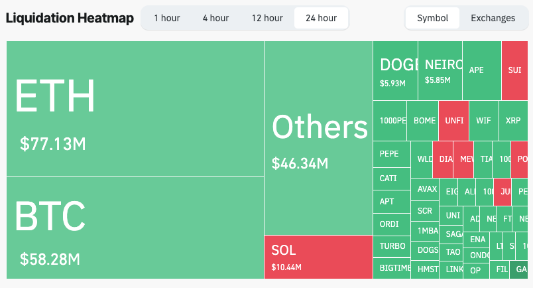533x288 pixels.
Task: Select the WLD tile
Action: tap(422, 159)
